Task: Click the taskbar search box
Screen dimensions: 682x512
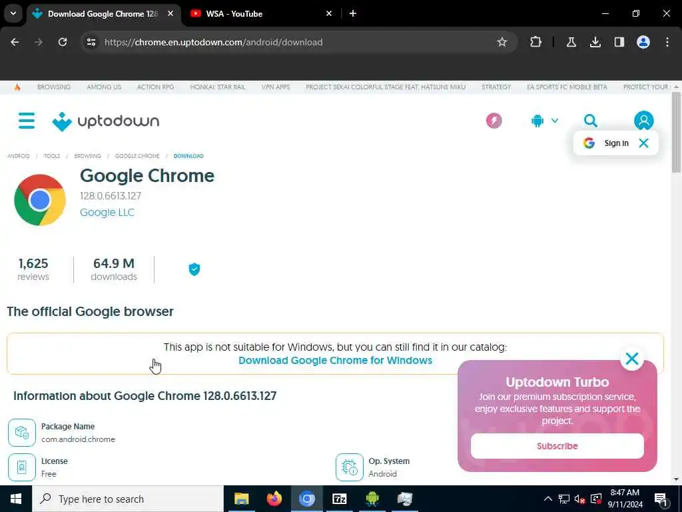Action: (x=128, y=499)
